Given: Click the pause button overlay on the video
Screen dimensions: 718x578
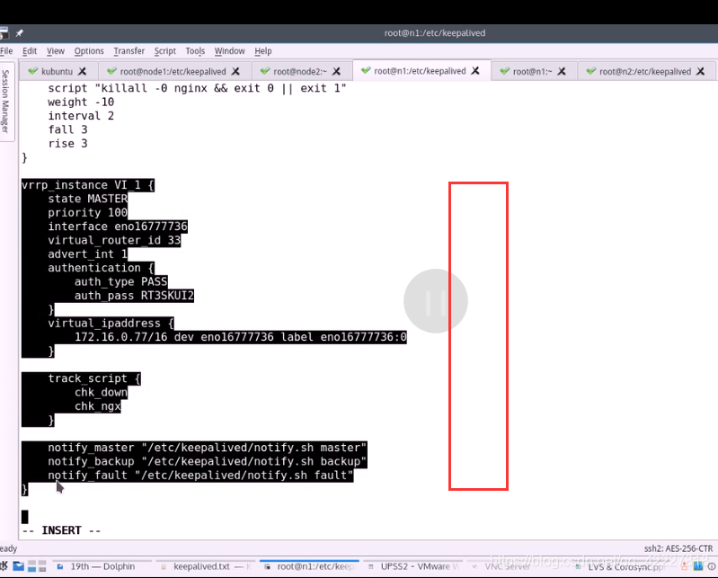Looking at the screenshot, I should [436, 301].
